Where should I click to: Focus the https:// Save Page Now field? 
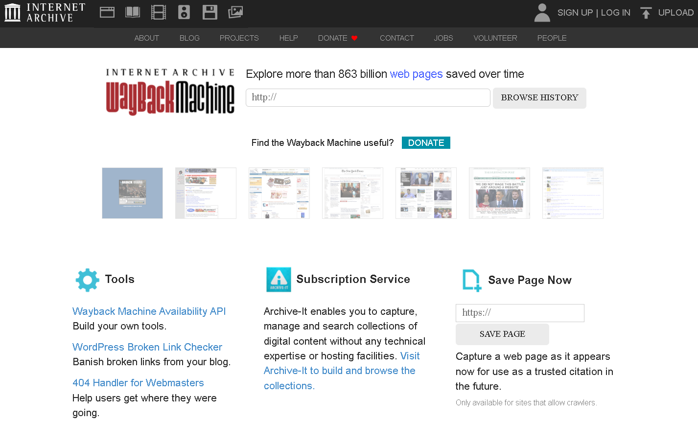520,313
